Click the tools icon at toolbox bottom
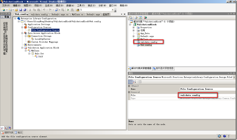Image resolution: width=237 pixels, height=140 pixels. (2, 128)
